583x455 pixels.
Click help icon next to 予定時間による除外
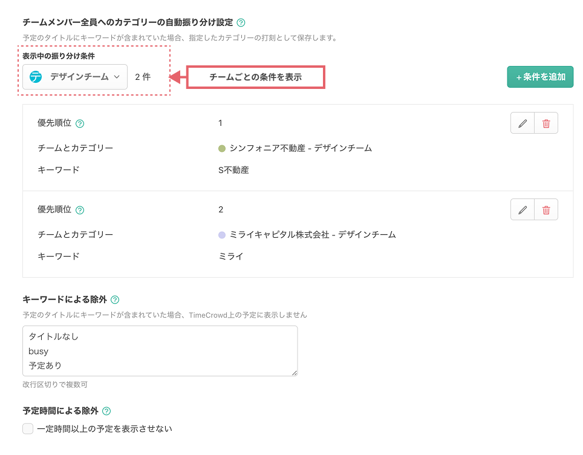point(106,411)
